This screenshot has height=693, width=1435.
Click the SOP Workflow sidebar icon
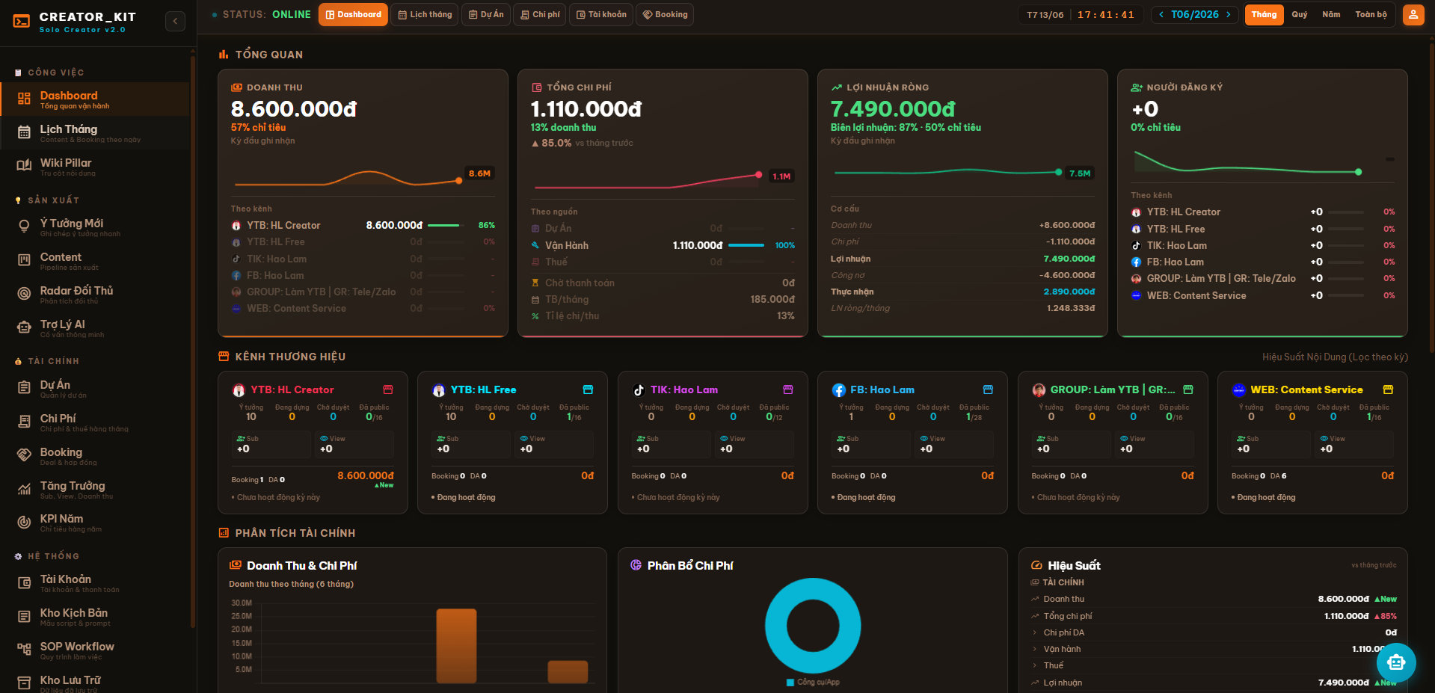pos(24,650)
